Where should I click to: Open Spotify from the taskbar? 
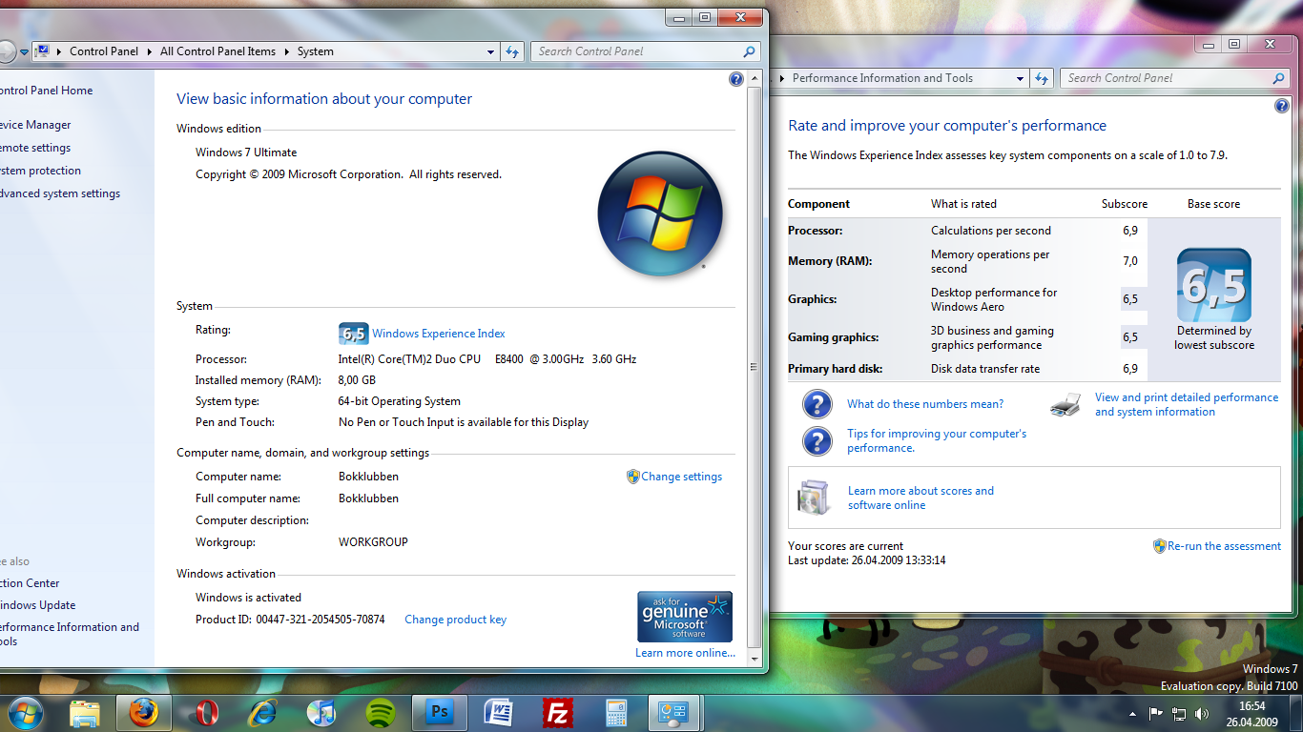[381, 712]
